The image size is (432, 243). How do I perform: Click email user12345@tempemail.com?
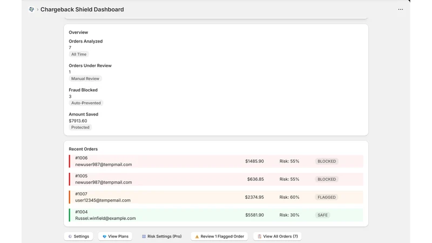coord(103,200)
